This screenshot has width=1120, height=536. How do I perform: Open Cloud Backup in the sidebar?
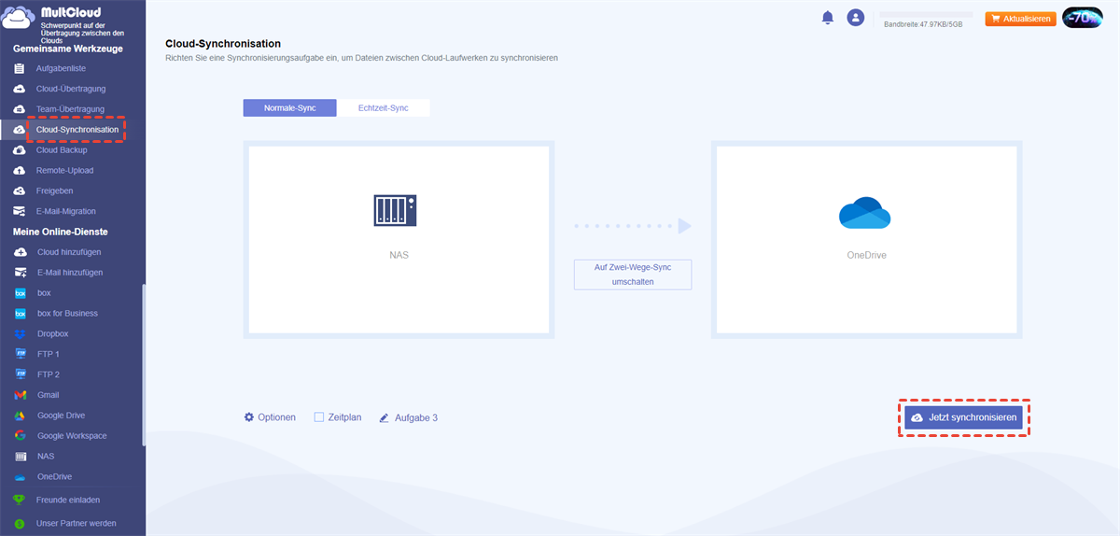62,150
